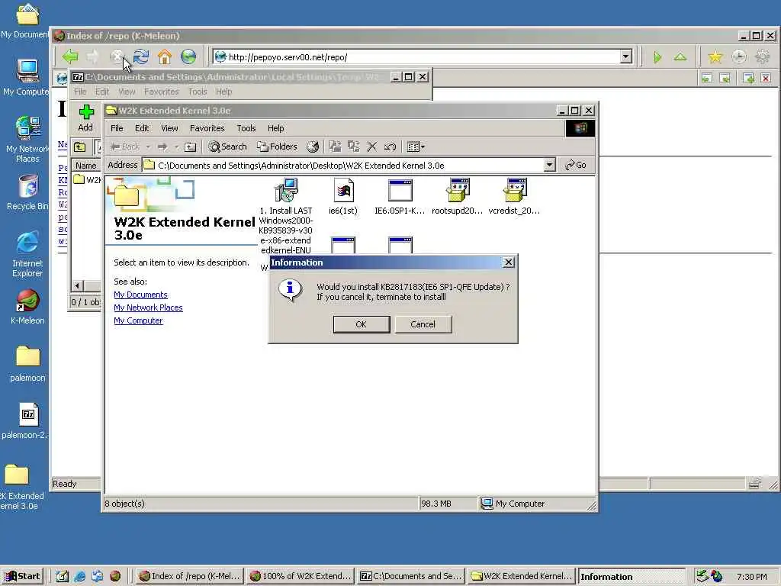The width and height of the screenshot is (781, 586).
Task: Open the My Network Places link
Action: tap(148, 307)
